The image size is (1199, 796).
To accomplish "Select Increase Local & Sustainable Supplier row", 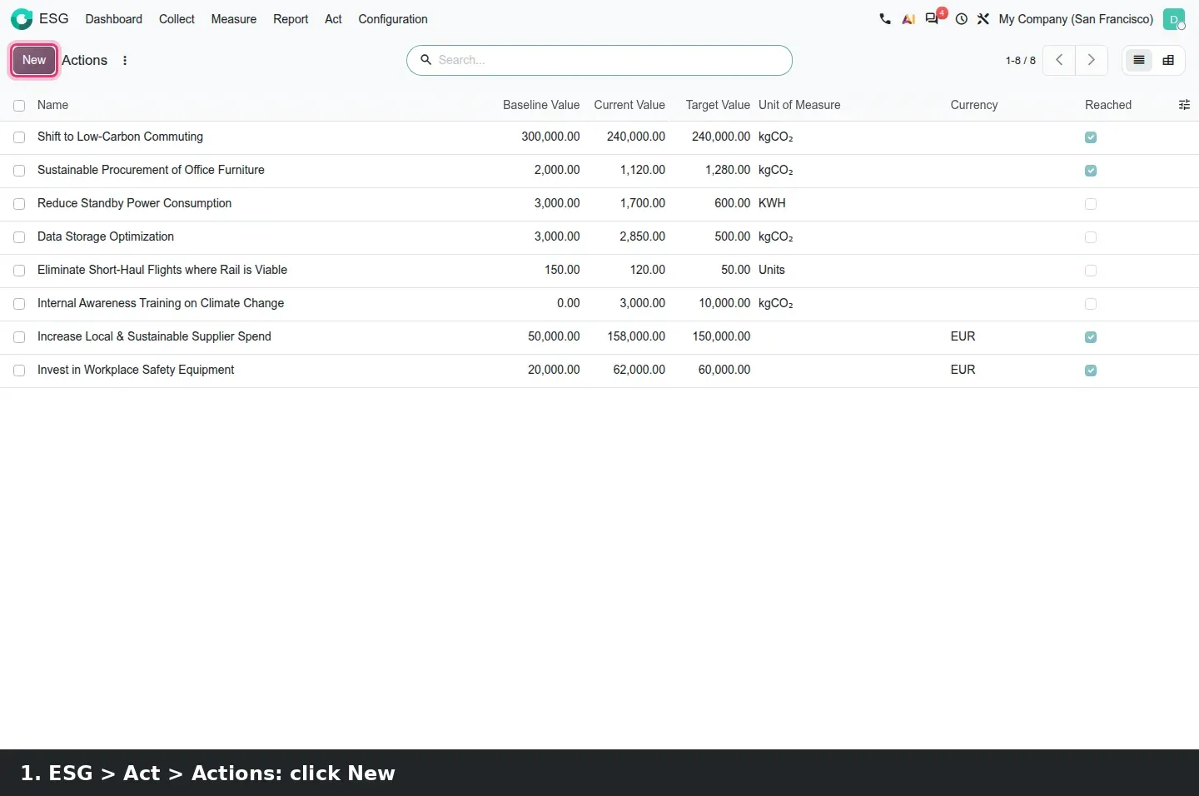I will pyautogui.click(x=19, y=337).
